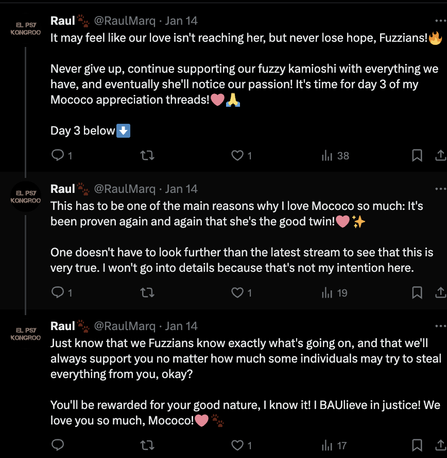This screenshot has height=458, width=447.
Task: Open Jan 14 timestamp on last tweet
Action: click(x=181, y=326)
